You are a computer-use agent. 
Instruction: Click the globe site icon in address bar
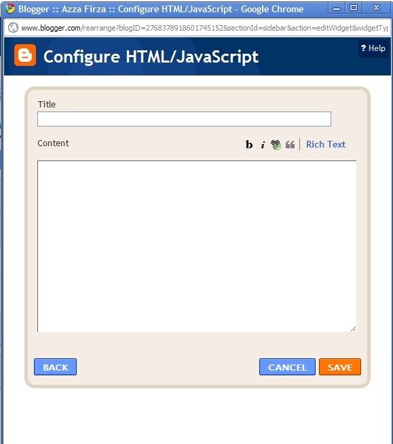(13, 28)
